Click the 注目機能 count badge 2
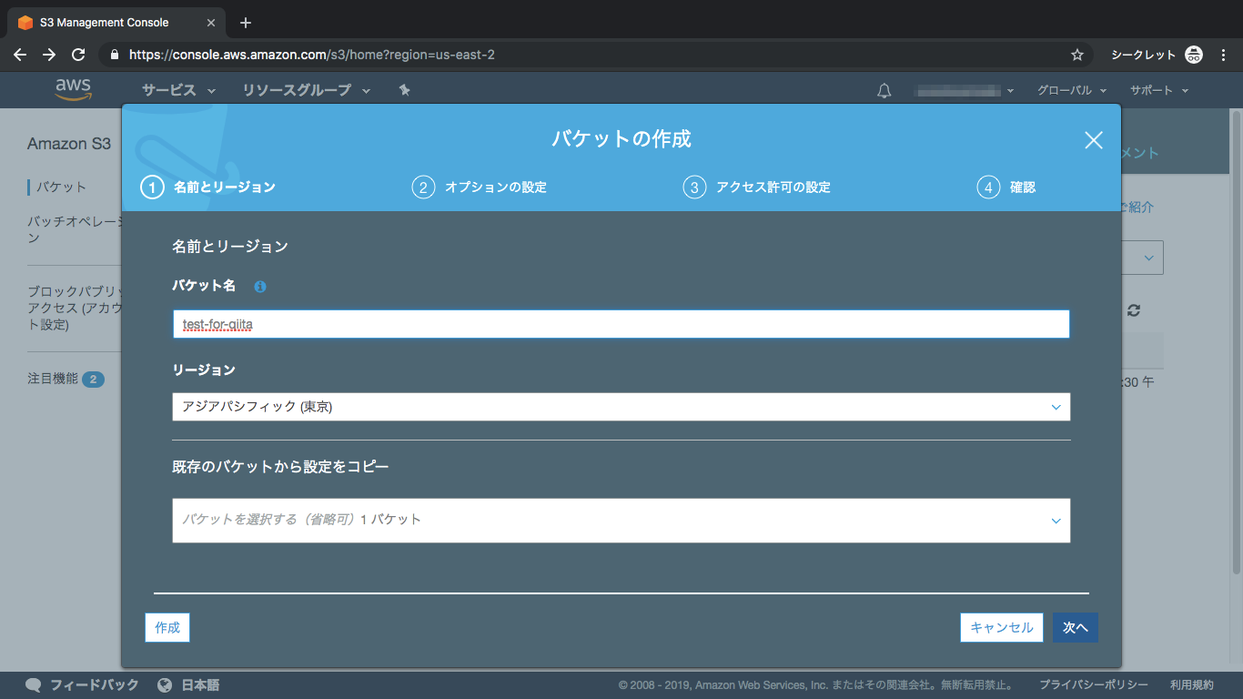The image size is (1243, 699). [93, 380]
